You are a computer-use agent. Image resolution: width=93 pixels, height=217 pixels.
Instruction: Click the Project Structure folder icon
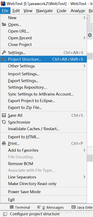click(x=4, y=59)
